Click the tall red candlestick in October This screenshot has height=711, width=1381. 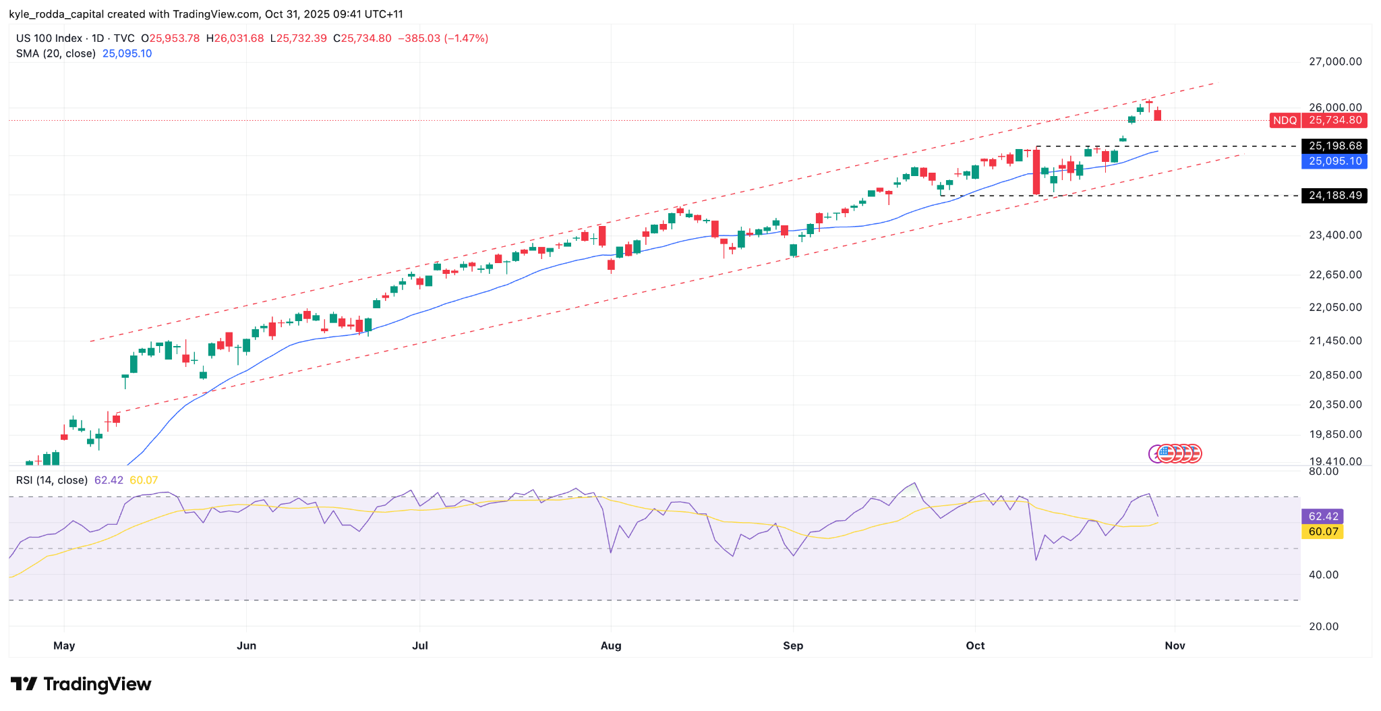pos(1036,172)
